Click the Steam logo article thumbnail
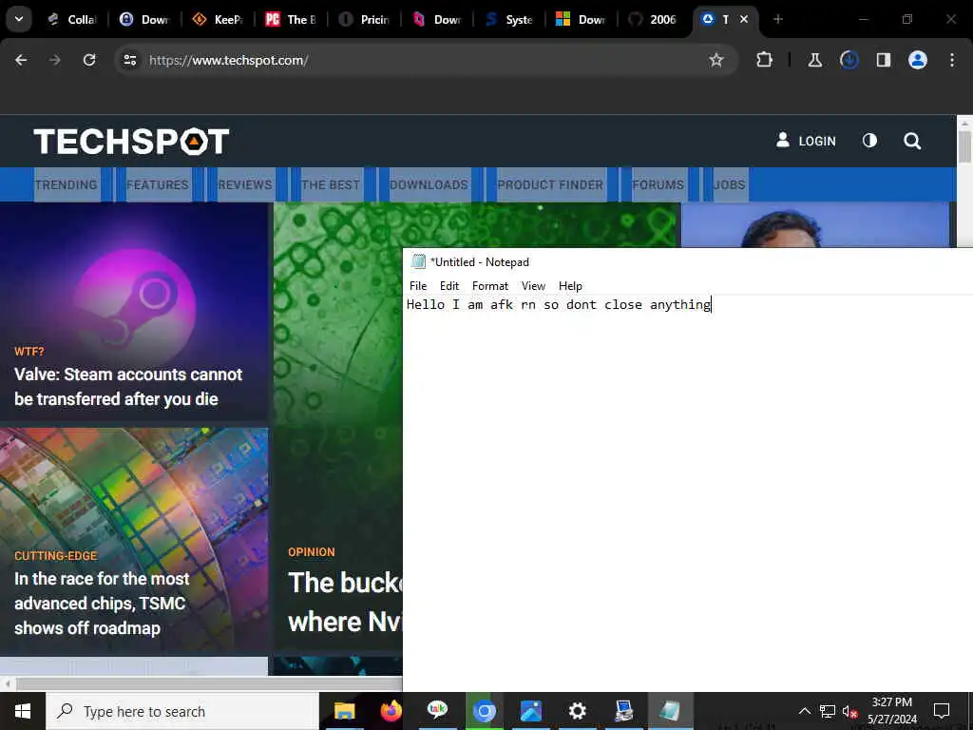The width and height of the screenshot is (973, 730). coord(135,280)
